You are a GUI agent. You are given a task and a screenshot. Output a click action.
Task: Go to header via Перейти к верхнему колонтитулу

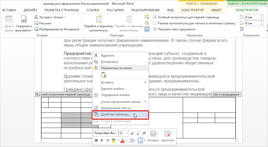click(98, 23)
